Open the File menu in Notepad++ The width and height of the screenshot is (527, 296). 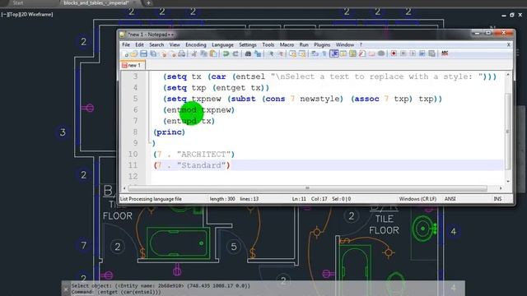(x=126, y=44)
